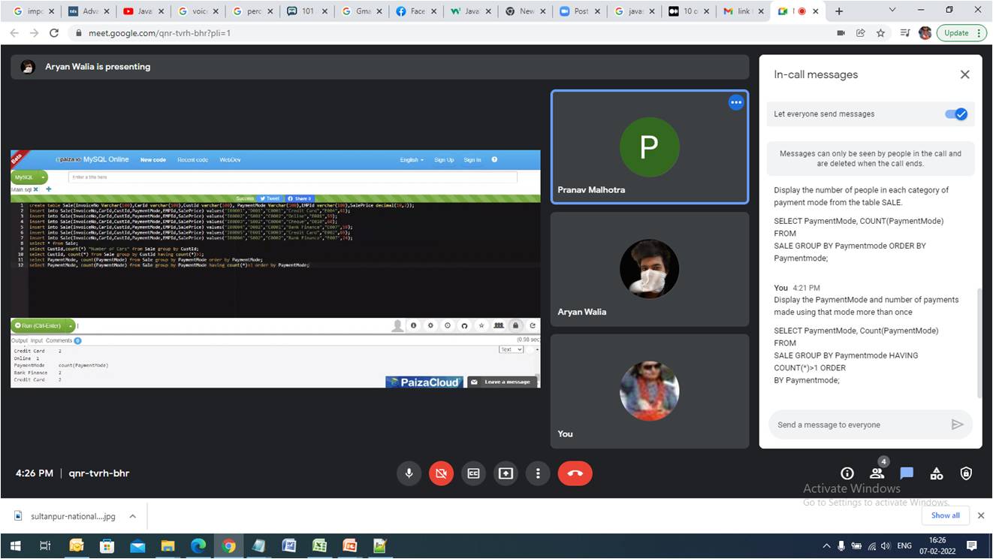This screenshot has width=993, height=559.
Task: Click the send message arrow icon
Action: pos(957,425)
